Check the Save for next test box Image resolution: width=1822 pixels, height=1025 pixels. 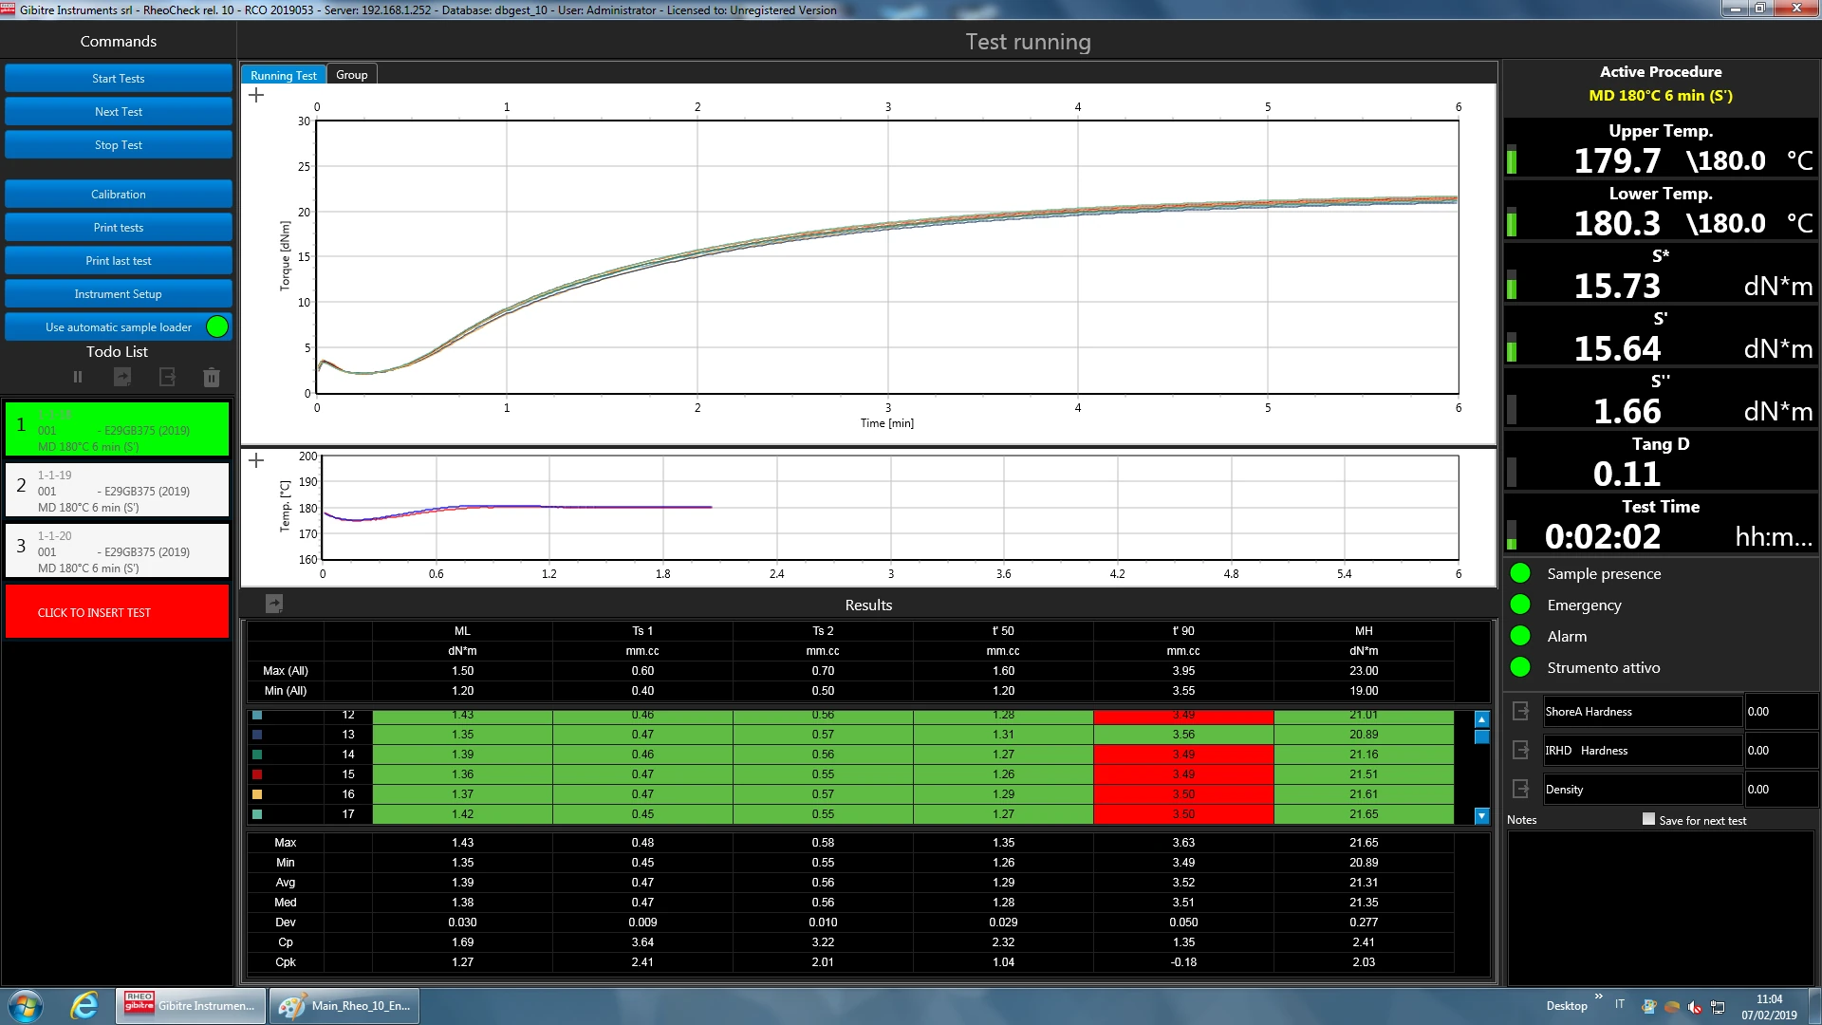(x=1648, y=819)
